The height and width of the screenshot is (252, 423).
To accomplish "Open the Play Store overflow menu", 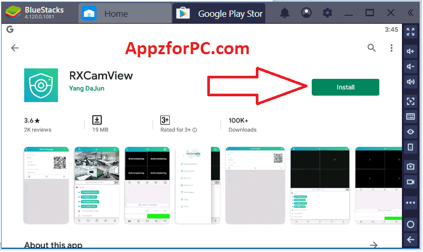I will point(391,48).
